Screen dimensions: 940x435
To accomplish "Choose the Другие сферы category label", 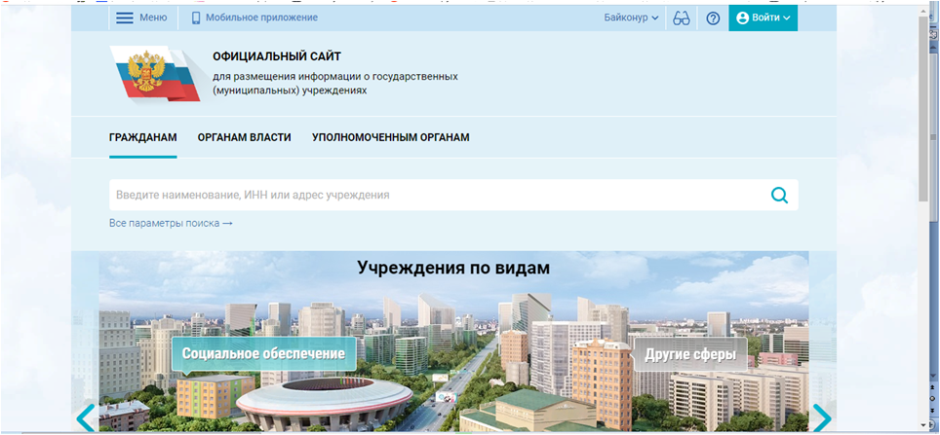I will [690, 355].
